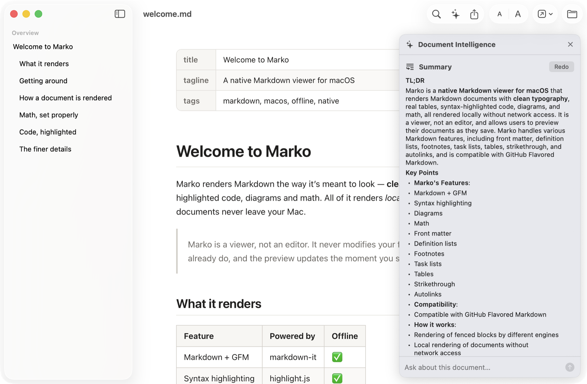Close the Document Intelligence panel
587x384 pixels.
point(570,44)
